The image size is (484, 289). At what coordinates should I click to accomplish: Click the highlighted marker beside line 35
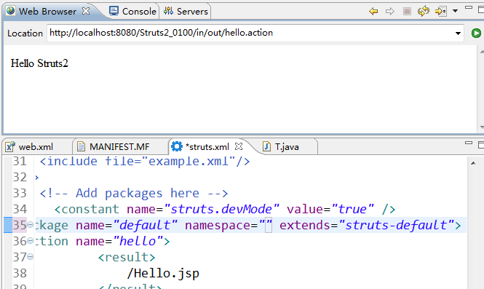point(8,225)
